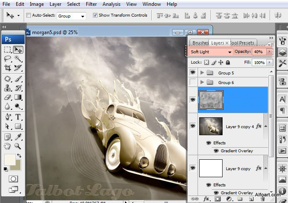The width and height of the screenshot is (288, 203).
Task: Select the Dodge tool
Action: pos(18,106)
